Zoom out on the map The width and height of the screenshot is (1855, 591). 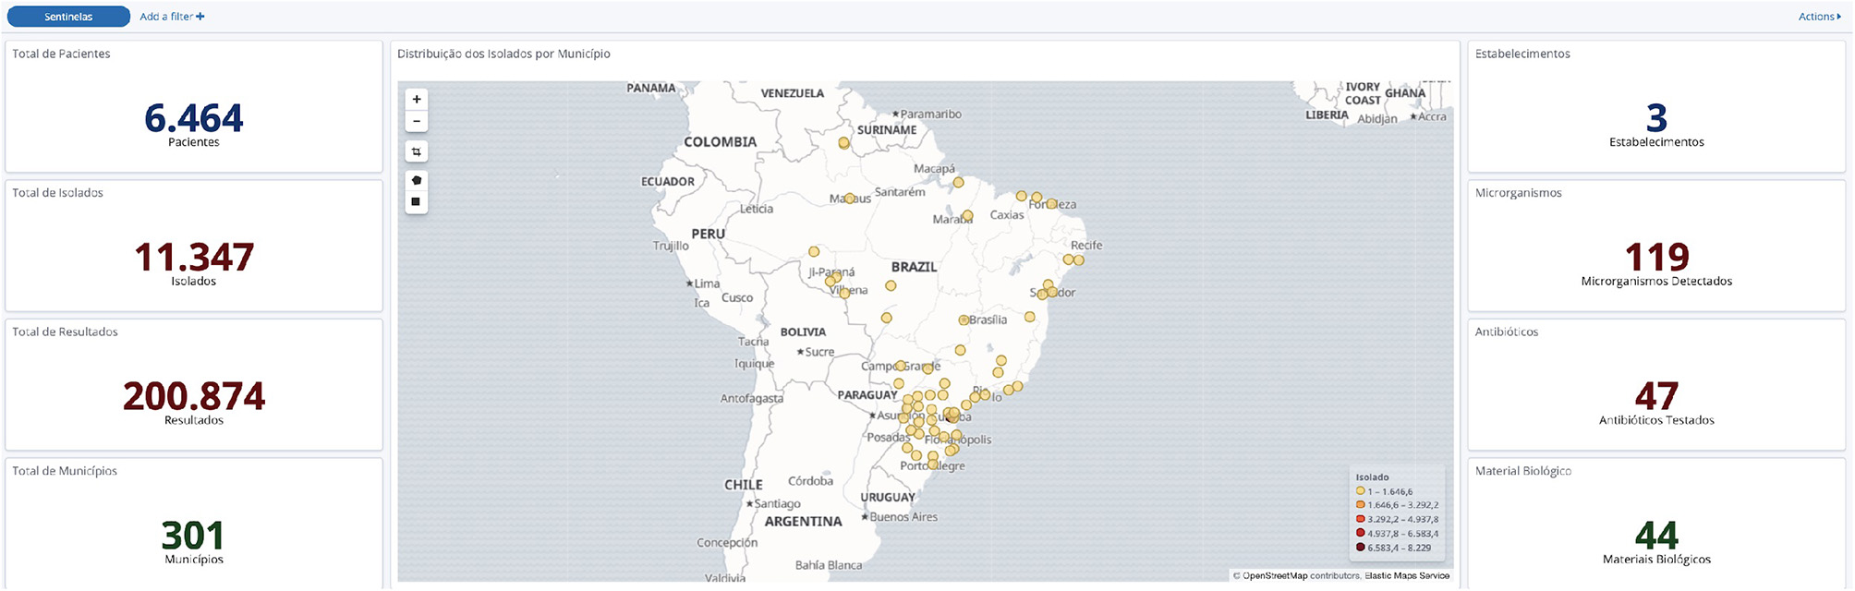click(x=417, y=122)
